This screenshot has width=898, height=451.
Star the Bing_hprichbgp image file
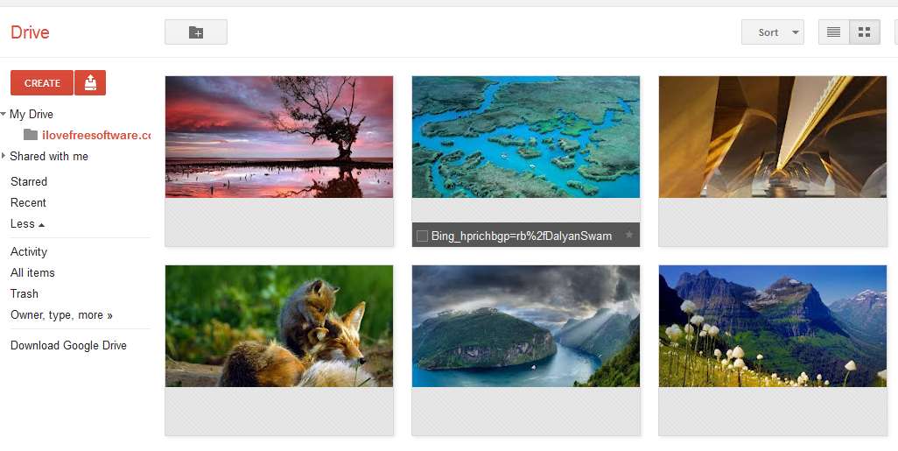point(628,235)
